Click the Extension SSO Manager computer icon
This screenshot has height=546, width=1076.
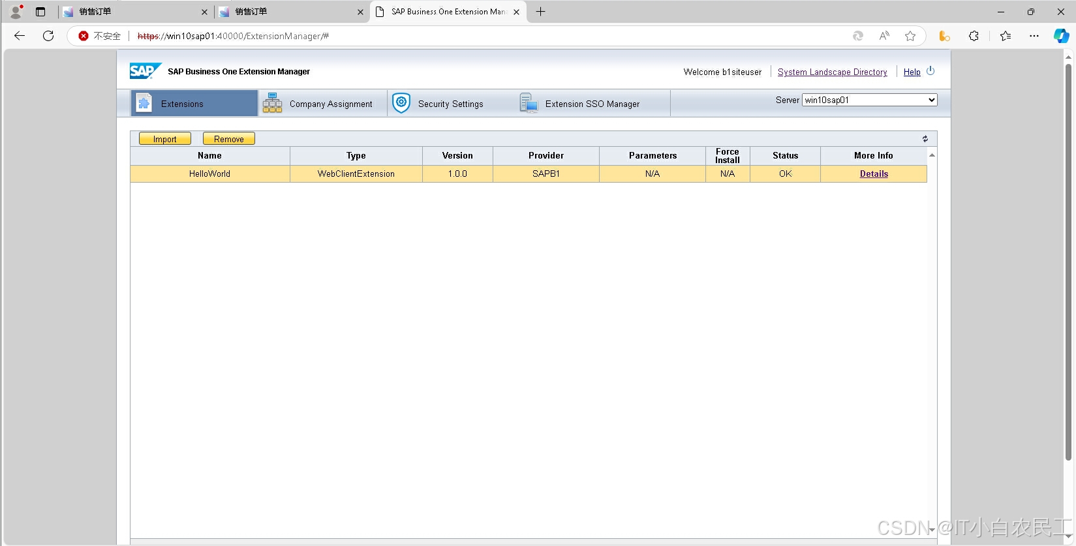pyautogui.click(x=529, y=103)
